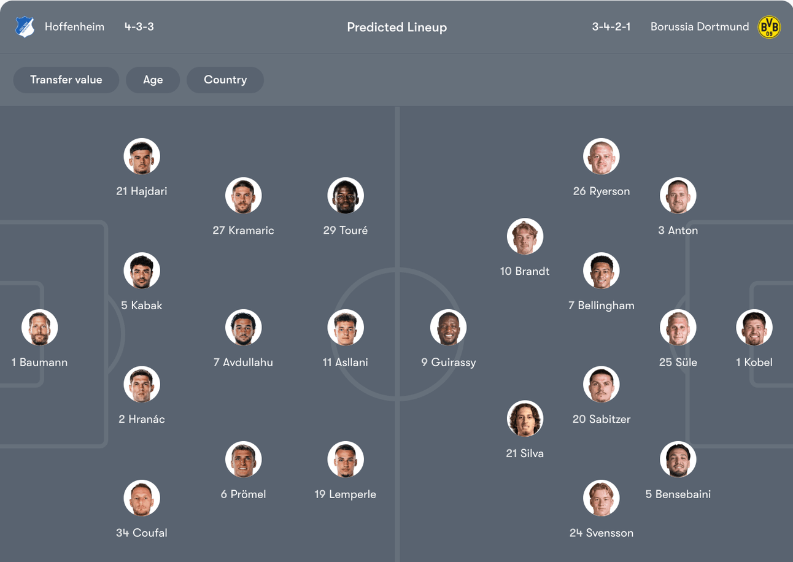This screenshot has height=562, width=793.
Task: Select Silva's player avatar
Action: [x=525, y=418]
